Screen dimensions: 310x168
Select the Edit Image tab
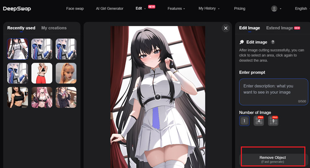tap(250, 28)
